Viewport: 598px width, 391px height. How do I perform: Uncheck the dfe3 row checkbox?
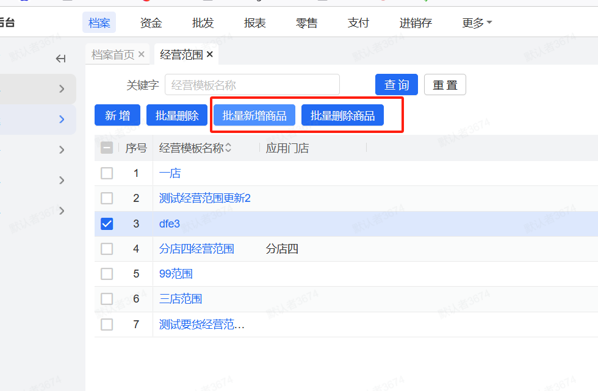[x=107, y=224]
